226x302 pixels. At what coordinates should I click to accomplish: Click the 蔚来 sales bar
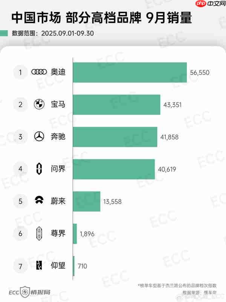point(87,201)
